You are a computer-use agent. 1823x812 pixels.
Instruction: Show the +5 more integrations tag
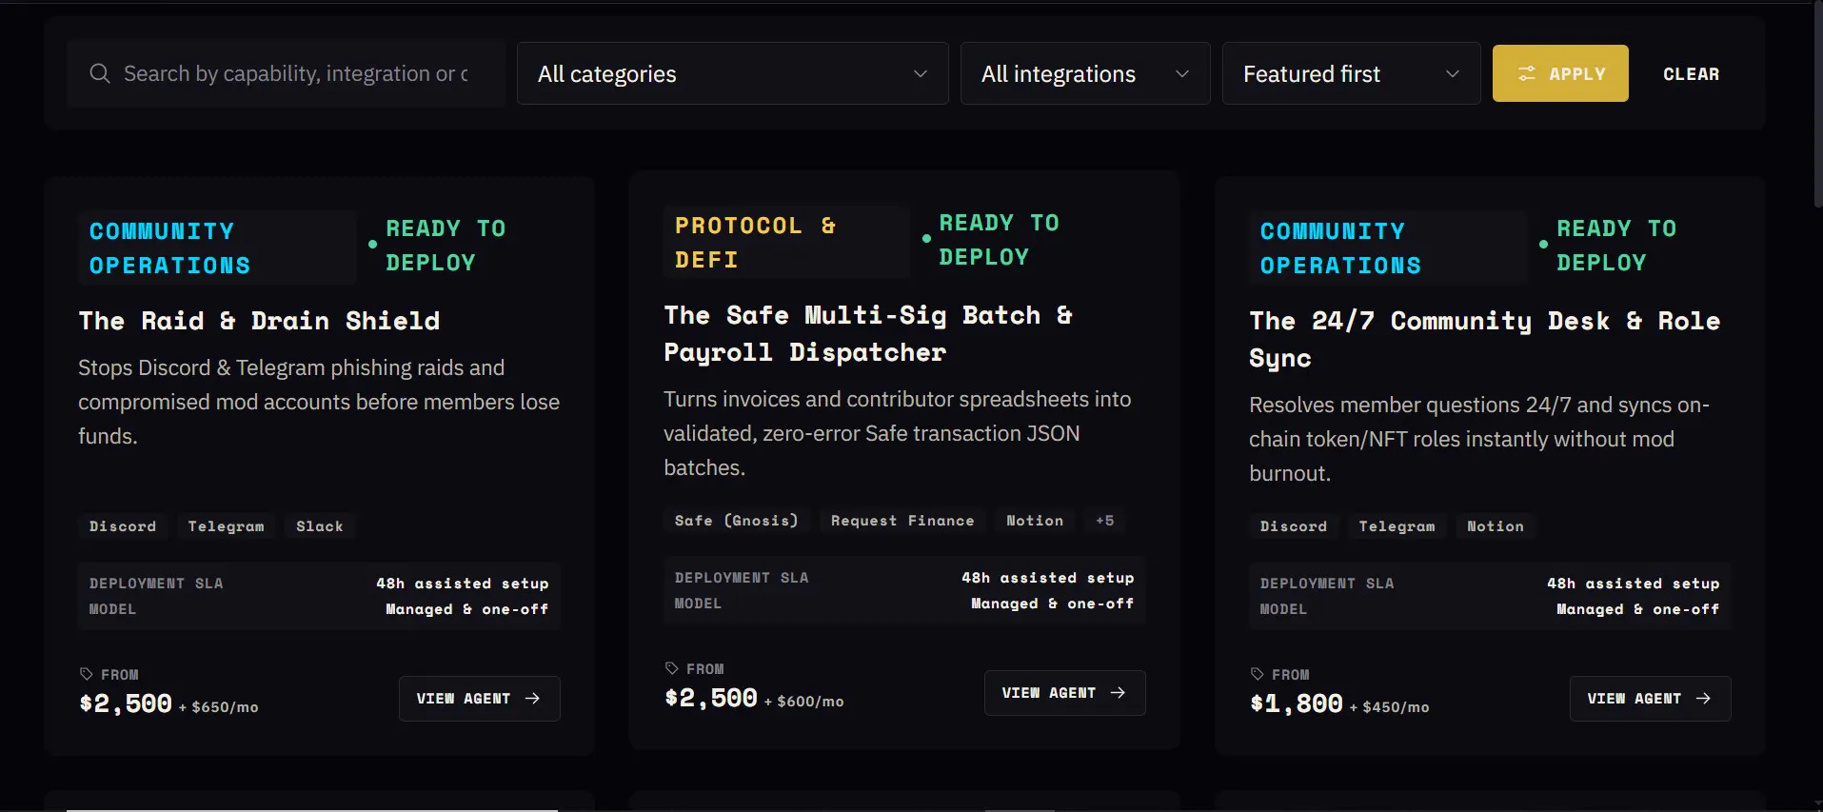[1104, 521]
